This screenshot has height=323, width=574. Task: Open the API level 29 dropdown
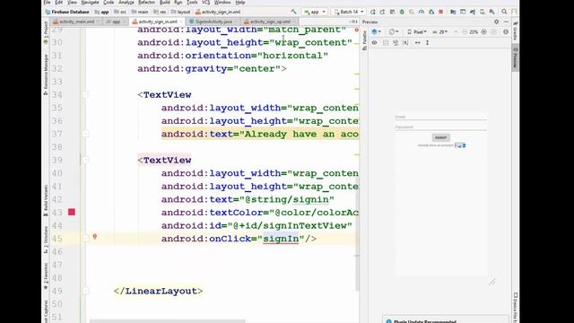click(x=440, y=32)
